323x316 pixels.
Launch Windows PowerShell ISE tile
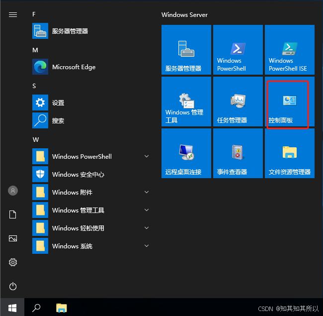coord(290,50)
